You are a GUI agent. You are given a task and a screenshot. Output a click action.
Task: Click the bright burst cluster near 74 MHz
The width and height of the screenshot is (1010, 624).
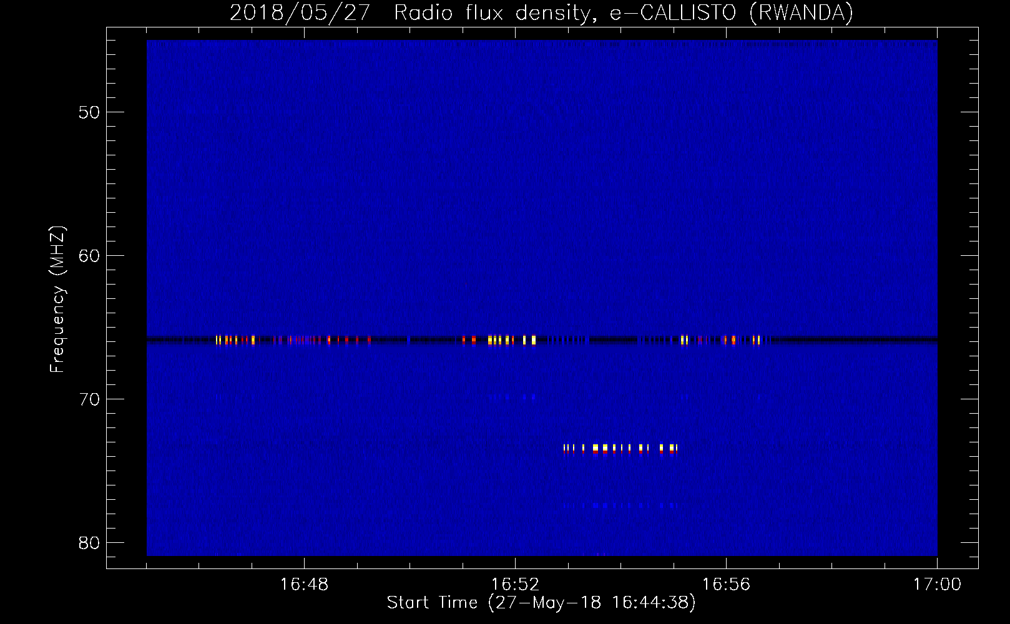tap(620, 449)
